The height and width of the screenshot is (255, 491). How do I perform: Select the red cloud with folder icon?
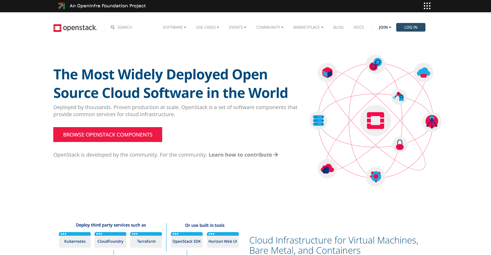click(327, 169)
